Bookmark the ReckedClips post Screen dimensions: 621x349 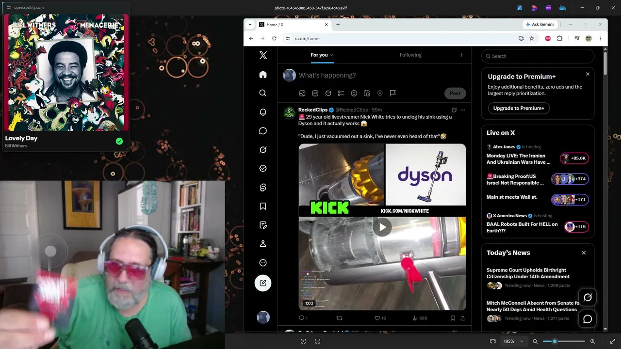click(x=453, y=318)
